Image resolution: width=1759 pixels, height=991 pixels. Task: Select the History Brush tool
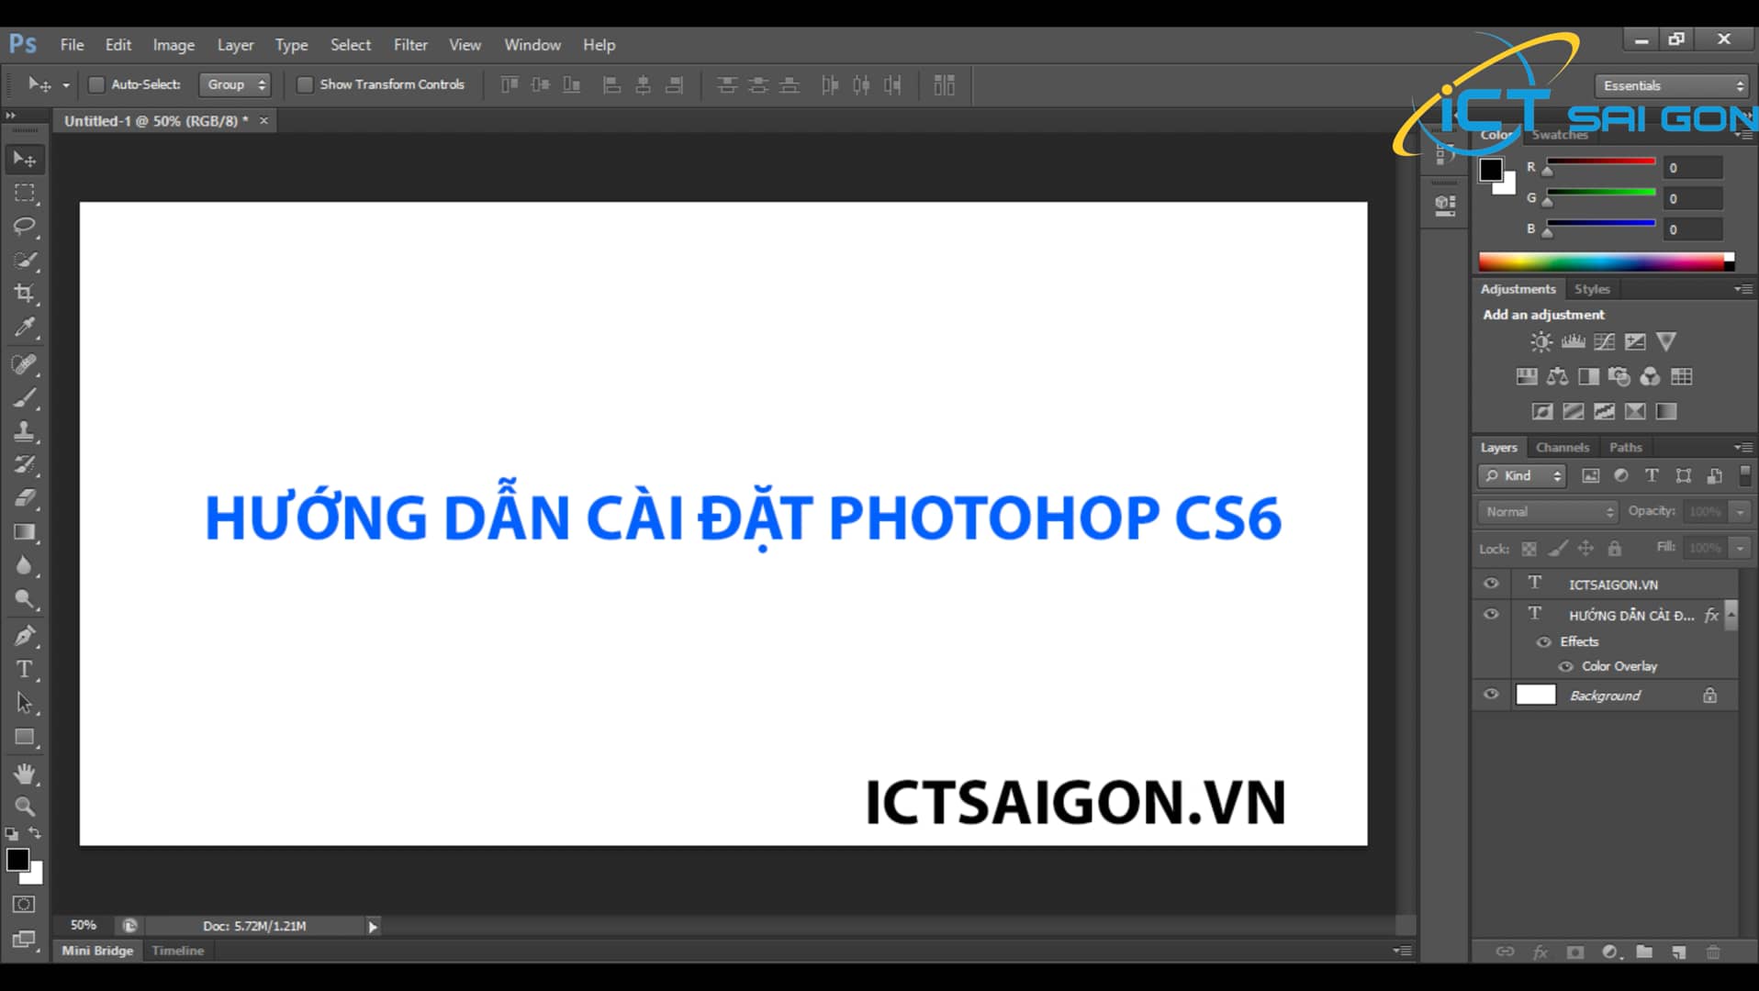point(25,465)
